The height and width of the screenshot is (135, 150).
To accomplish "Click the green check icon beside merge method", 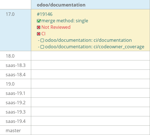I will pyautogui.click(x=39, y=21).
